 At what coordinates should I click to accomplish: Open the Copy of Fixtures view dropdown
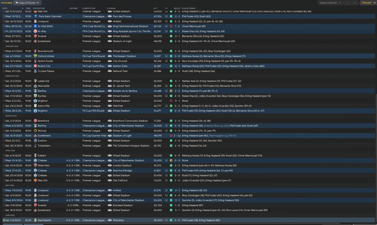click(27, 3)
